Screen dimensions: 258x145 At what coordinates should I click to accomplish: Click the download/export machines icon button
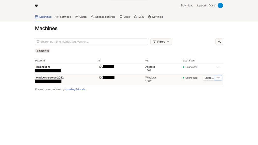[219, 42]
